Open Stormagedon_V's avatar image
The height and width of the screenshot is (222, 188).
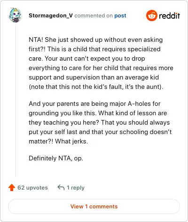tap(15, 15)
